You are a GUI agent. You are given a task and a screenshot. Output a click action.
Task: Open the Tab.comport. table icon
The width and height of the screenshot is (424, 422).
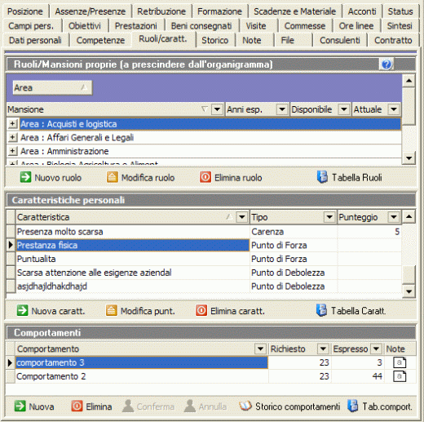(x=353, y=406)
